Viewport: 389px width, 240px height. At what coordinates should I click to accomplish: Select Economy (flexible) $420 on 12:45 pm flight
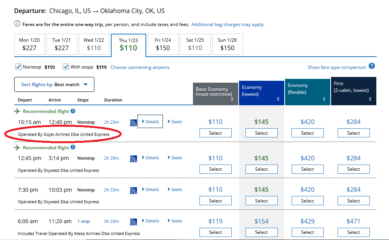[x=307, y=169]
